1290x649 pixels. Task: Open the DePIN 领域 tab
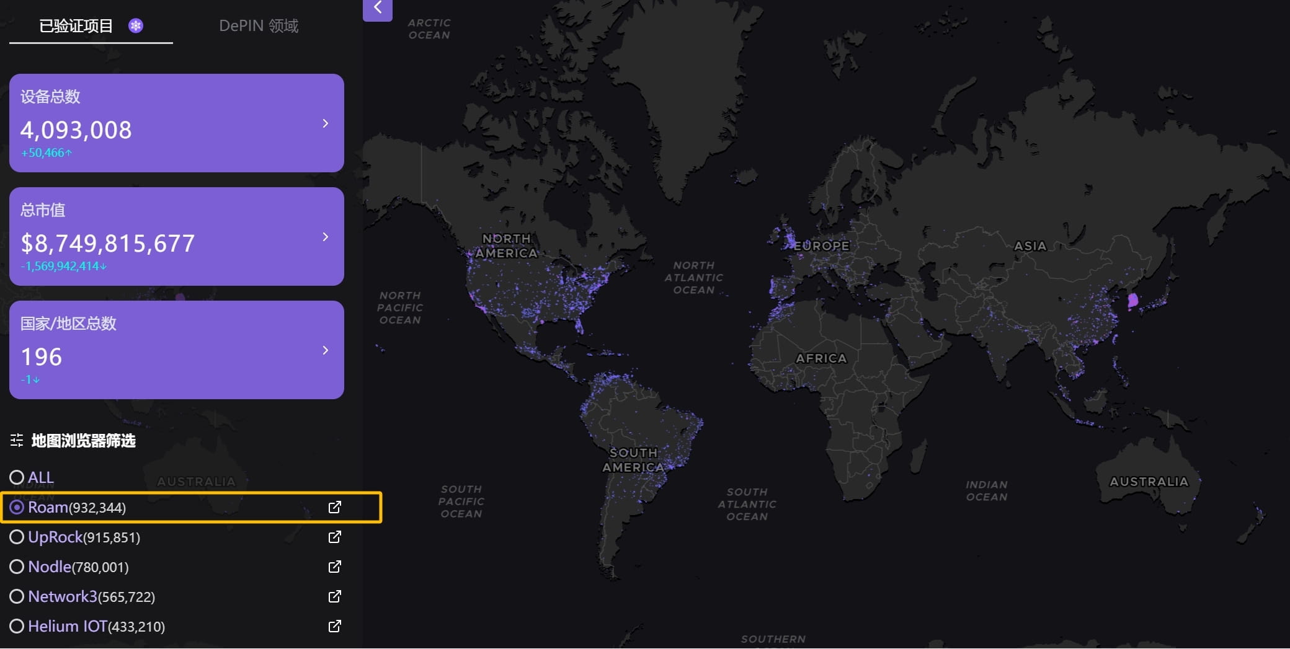(x=259, y=26)
